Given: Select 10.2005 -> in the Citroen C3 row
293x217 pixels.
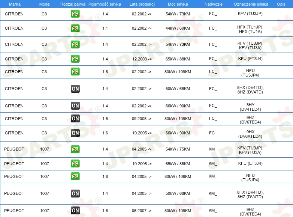Looking at the screenshot, I should [x=142, y=133].
